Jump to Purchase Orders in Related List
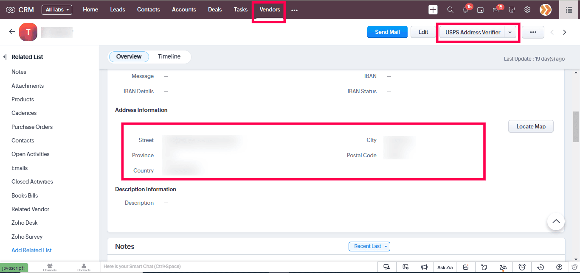Viewport: 580px width, 273px height. (32, 127)
